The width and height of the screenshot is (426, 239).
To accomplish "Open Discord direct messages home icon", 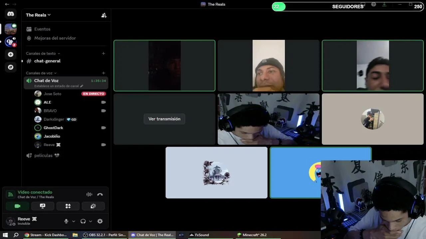I will pyautogui.click(x=11, y=14).
